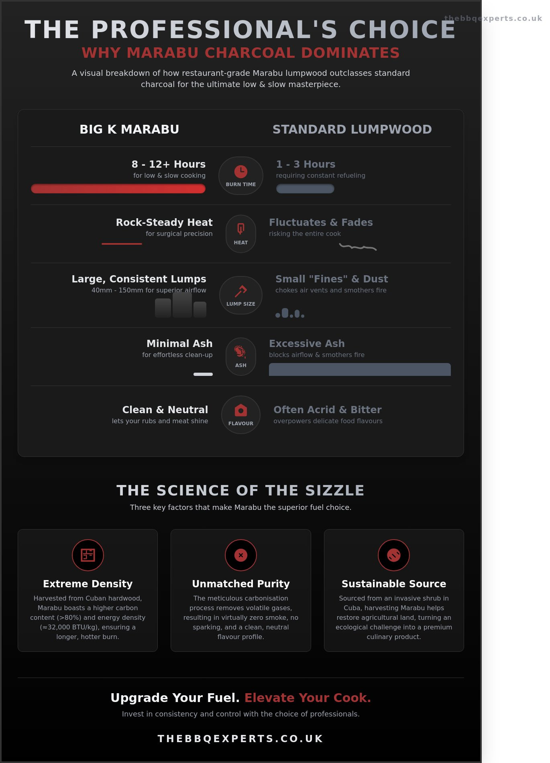
Task: Click the grey standard lumpwood burn bar
Action: (305, 189)
